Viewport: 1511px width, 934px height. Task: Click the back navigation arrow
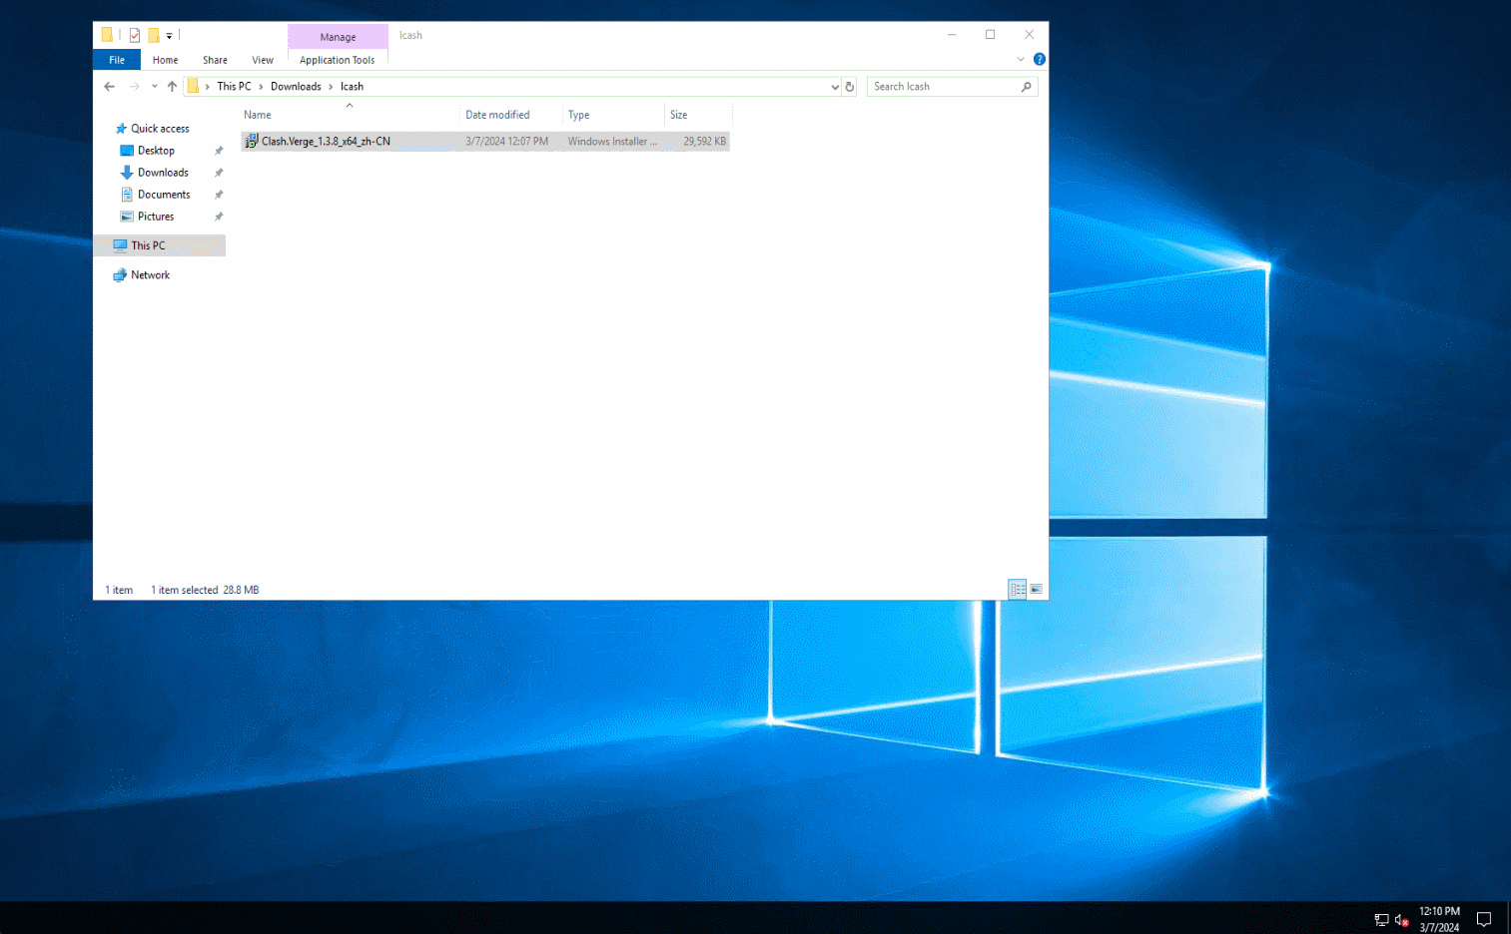[x=110, y=87]
